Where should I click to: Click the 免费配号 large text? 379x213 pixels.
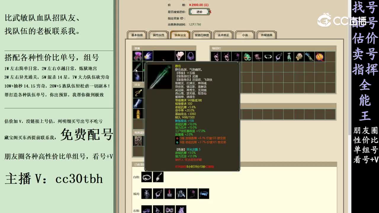click(87, 135)
